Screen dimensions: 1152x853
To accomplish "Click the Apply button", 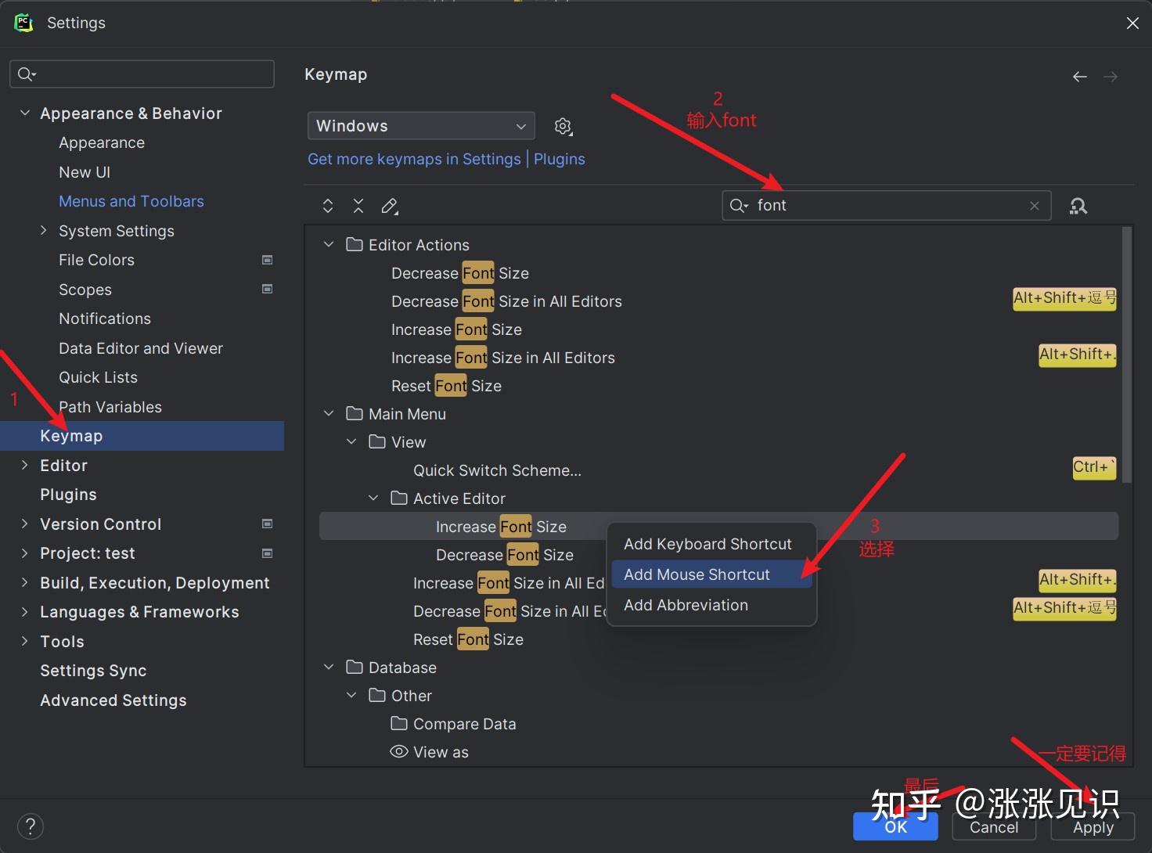I will [x=1093, y=826].
